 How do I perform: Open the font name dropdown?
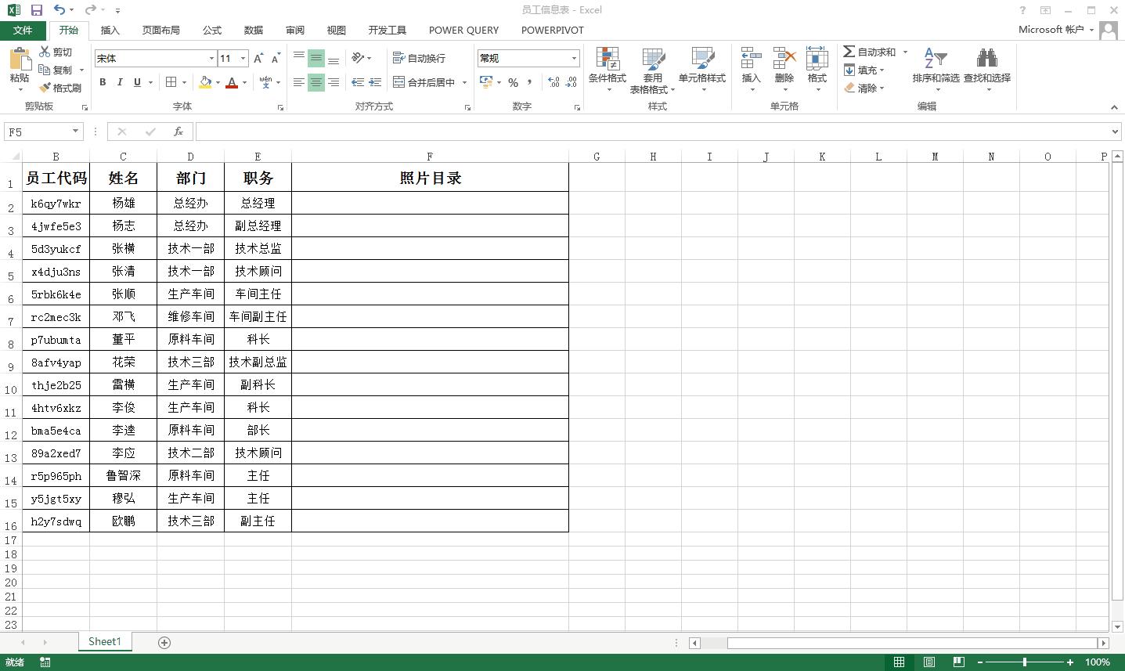point(211,58)
